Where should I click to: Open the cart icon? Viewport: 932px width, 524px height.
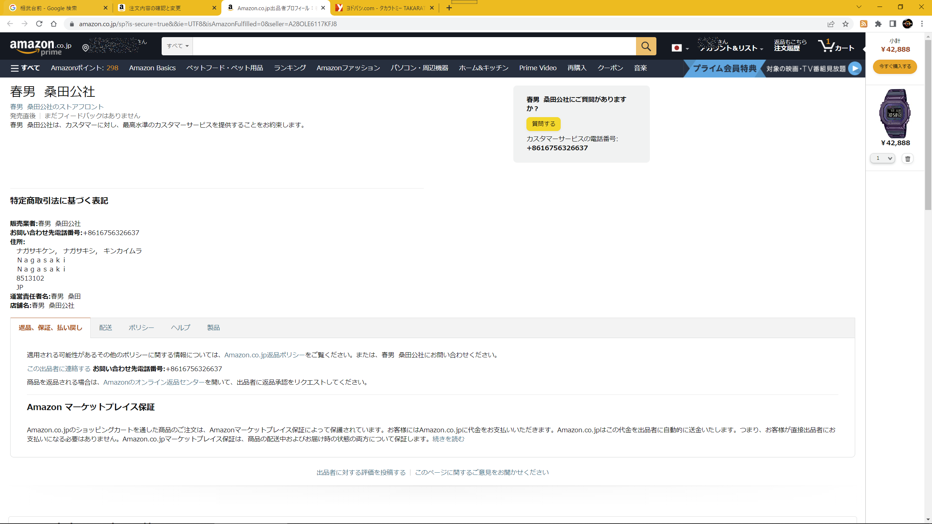click(x=836, y=46)
